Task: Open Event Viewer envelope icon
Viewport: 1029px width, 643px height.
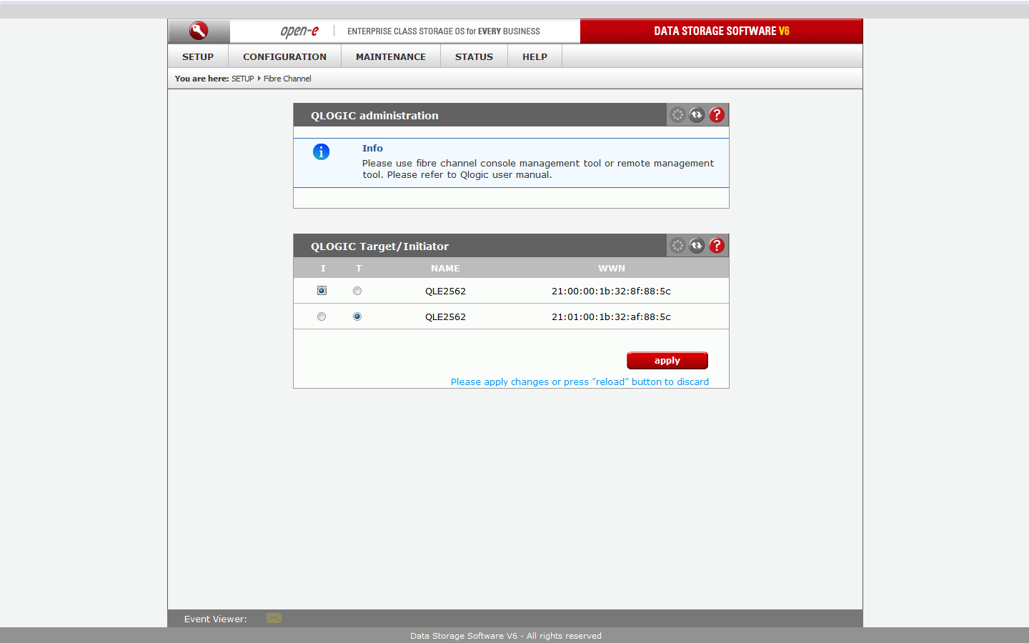Action: click(x=274, y=618)
